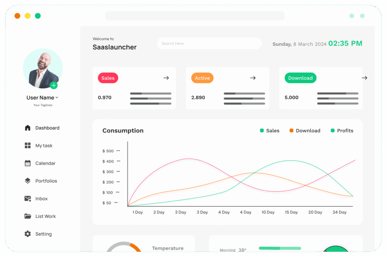Screen dimensions: 387x257
Task: Click the Morning temperature progress bar
Action: click(280, 248)
